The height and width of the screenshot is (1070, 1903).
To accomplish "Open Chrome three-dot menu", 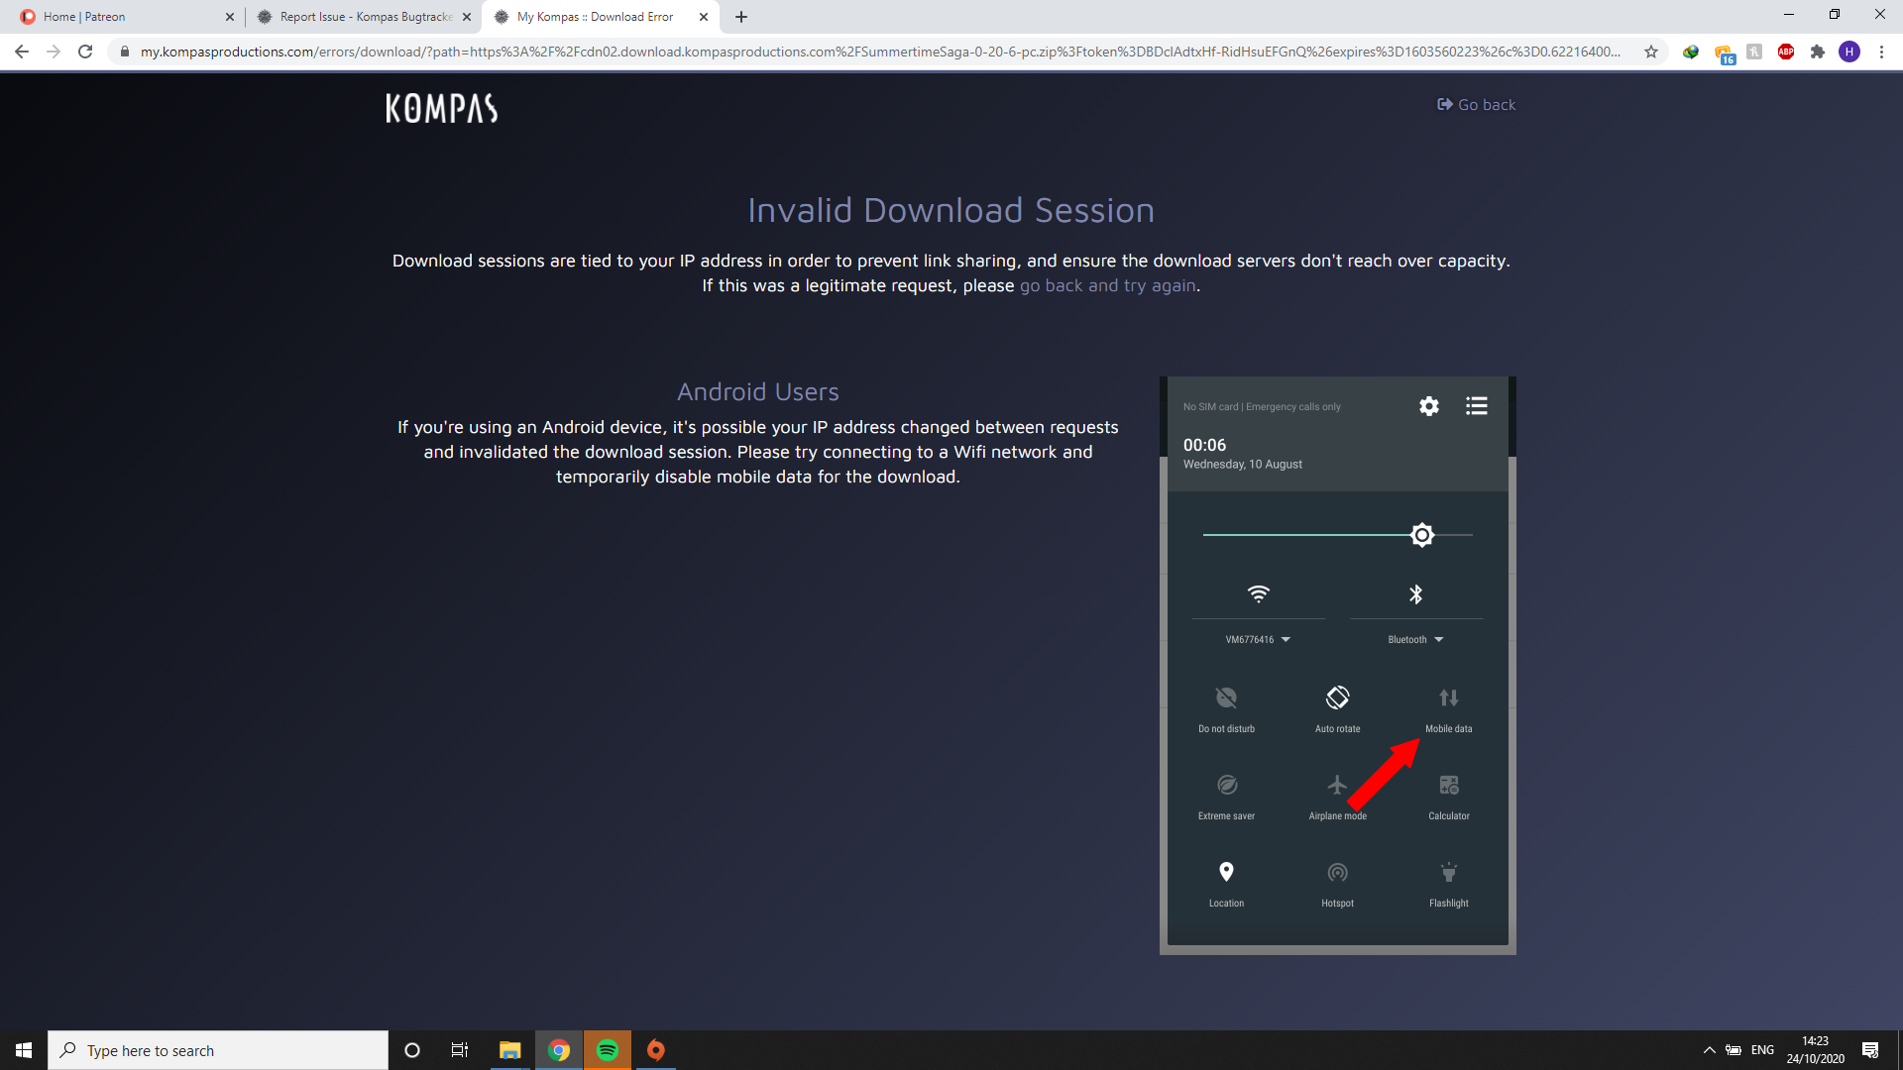I will tap(1881, 52).
